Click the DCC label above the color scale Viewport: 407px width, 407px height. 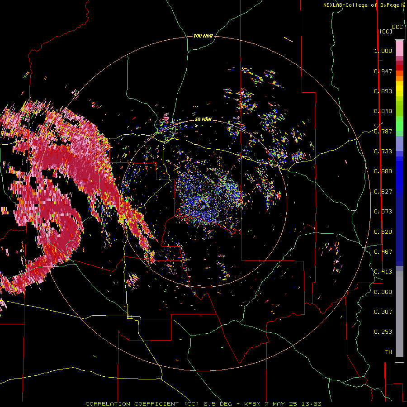[x=397, y=27]
